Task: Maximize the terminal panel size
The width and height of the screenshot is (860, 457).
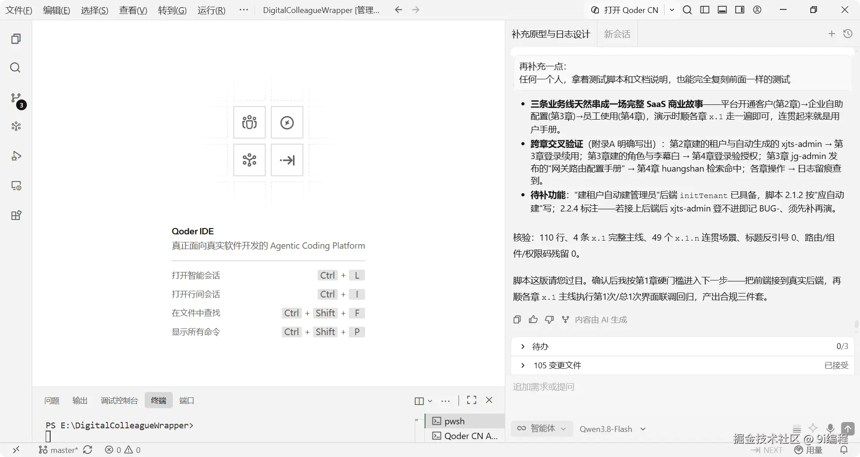Action: click(x=472, y=400)
